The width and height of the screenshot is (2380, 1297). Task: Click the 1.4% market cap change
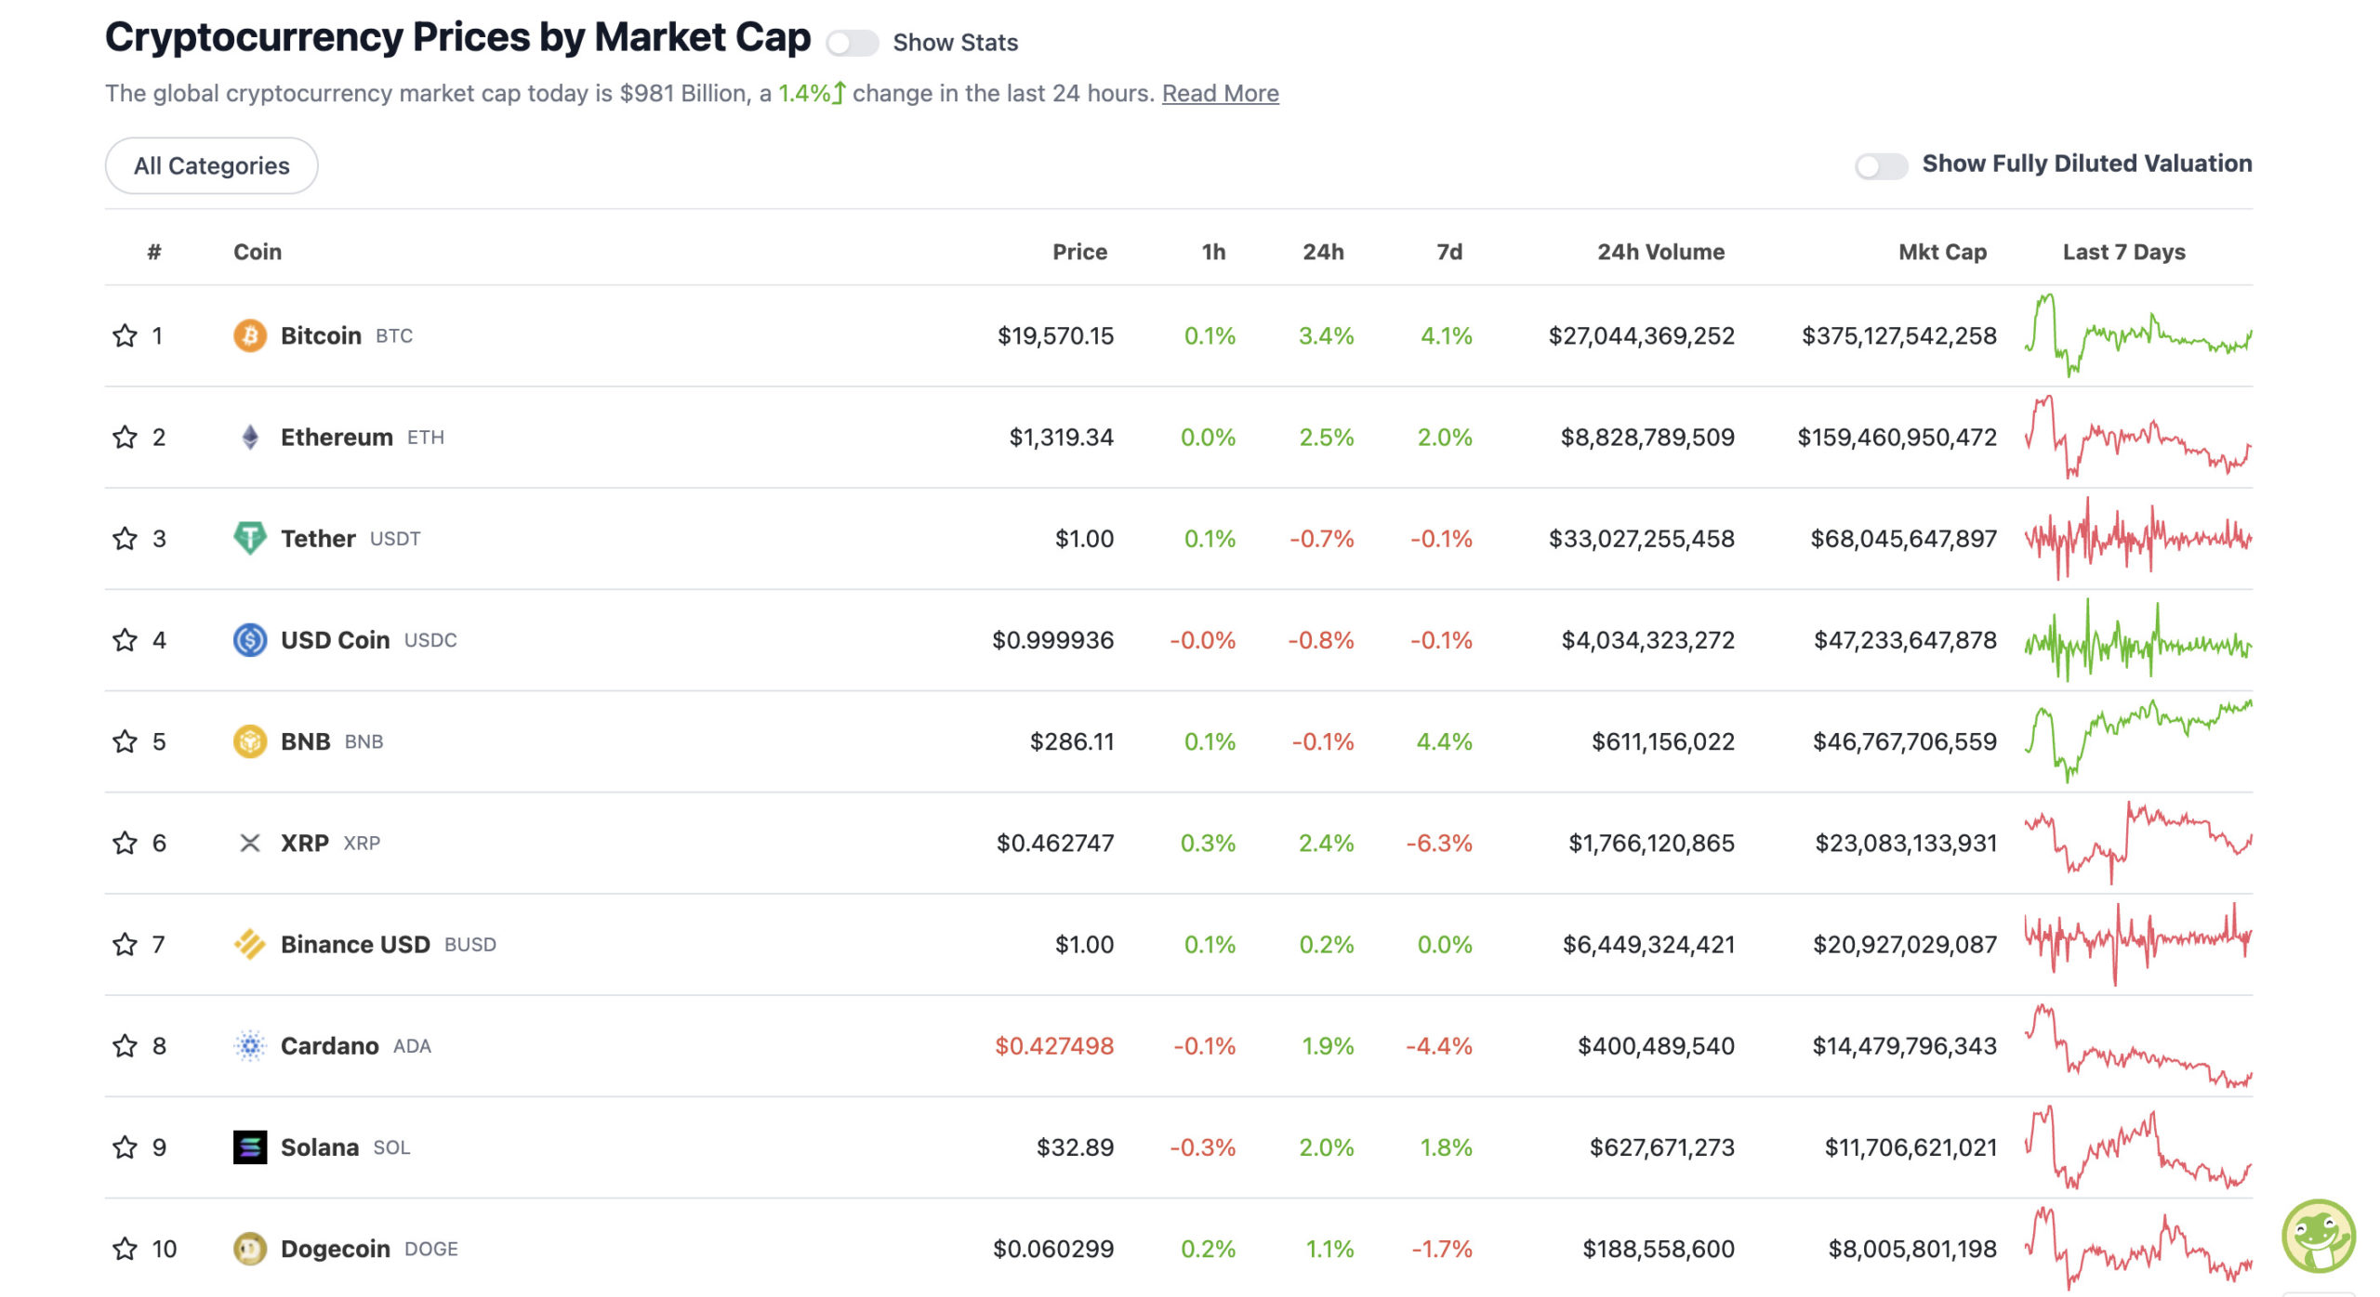tap(812, 93)
